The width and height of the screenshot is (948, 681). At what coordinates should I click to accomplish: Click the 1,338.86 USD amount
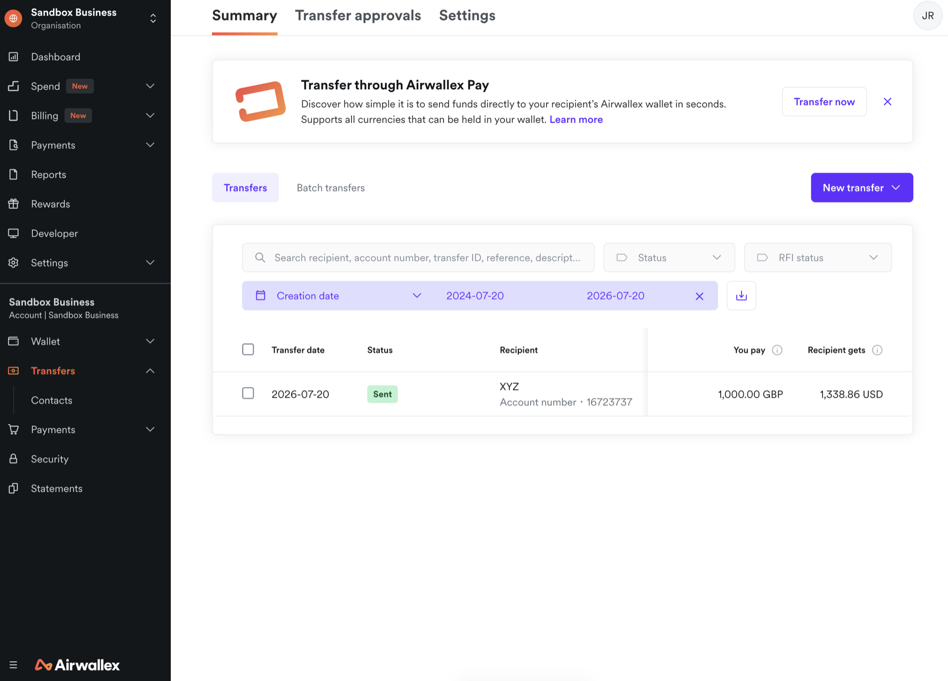pos(851,394)
